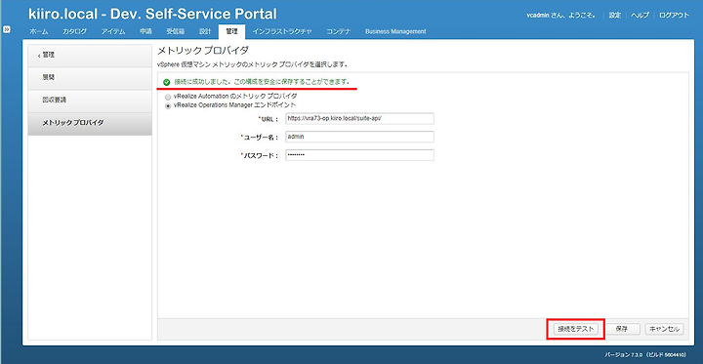Switch to the 設計 tab

pos(205,31)
